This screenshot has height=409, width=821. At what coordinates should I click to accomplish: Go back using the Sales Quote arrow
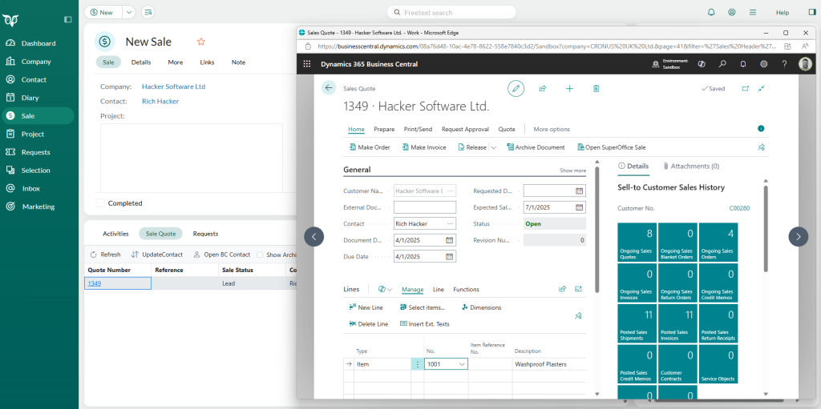pos(328,88)
